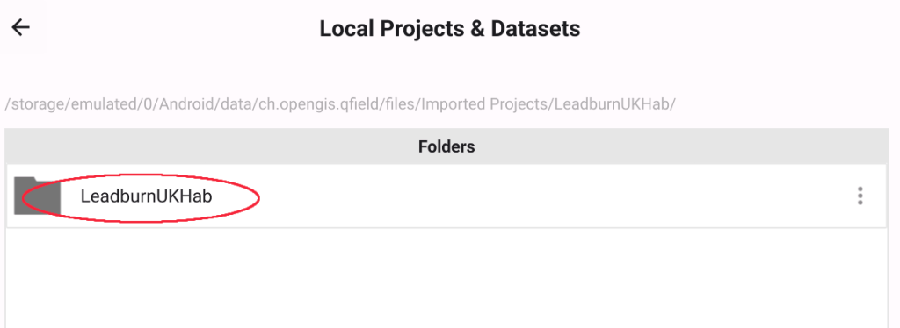This screenshot has width=900, height=328.
Task: Open the three-dot menu for LeadburnUKHab
Action: coord(860,196)
